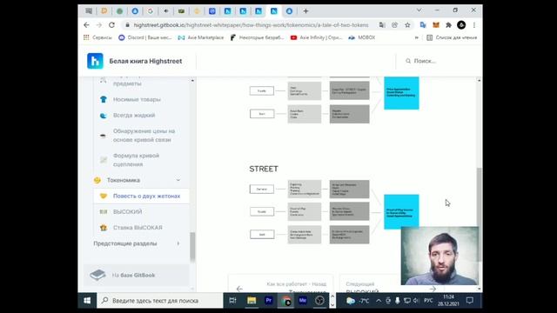Select Повесть о двух жетонах page

(142, 196)
